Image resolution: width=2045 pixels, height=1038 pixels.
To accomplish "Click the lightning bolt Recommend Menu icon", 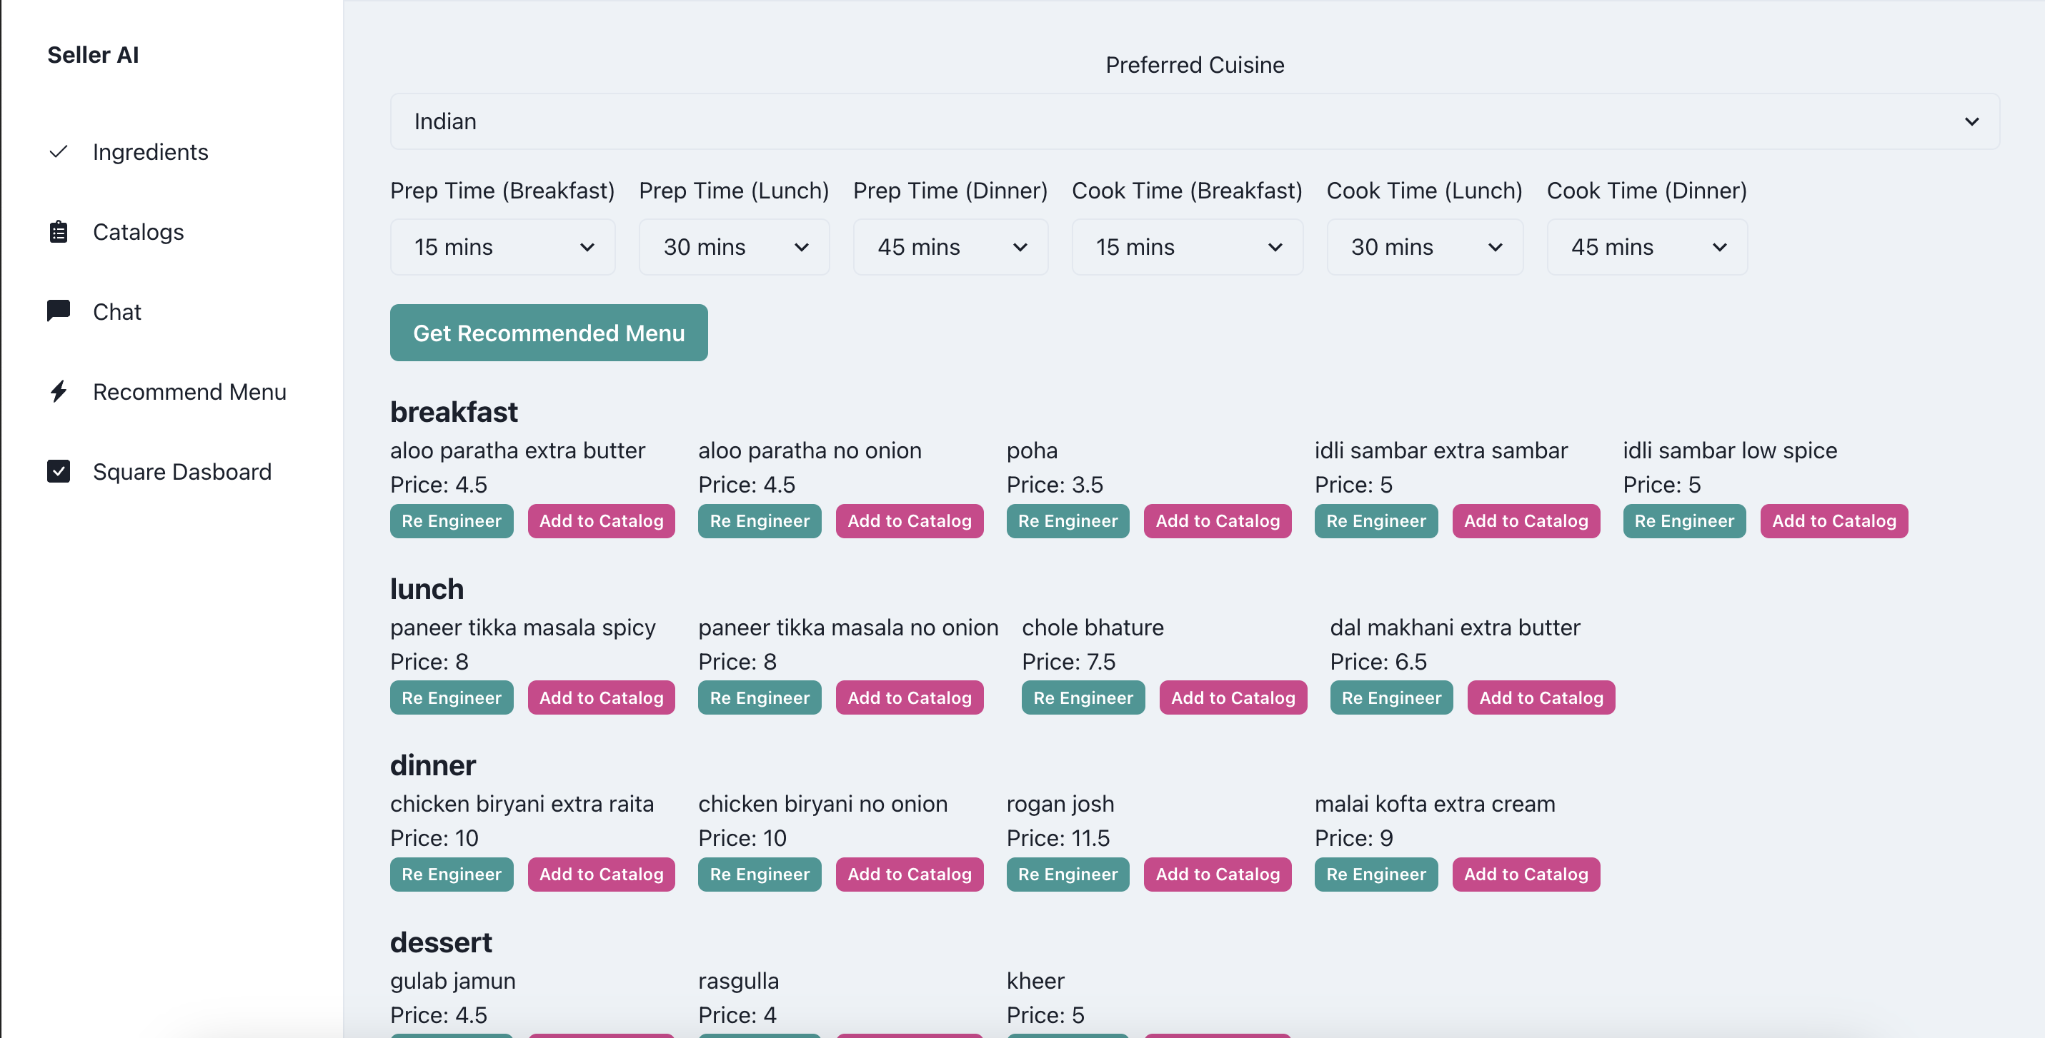I will [x=58, y=392].
